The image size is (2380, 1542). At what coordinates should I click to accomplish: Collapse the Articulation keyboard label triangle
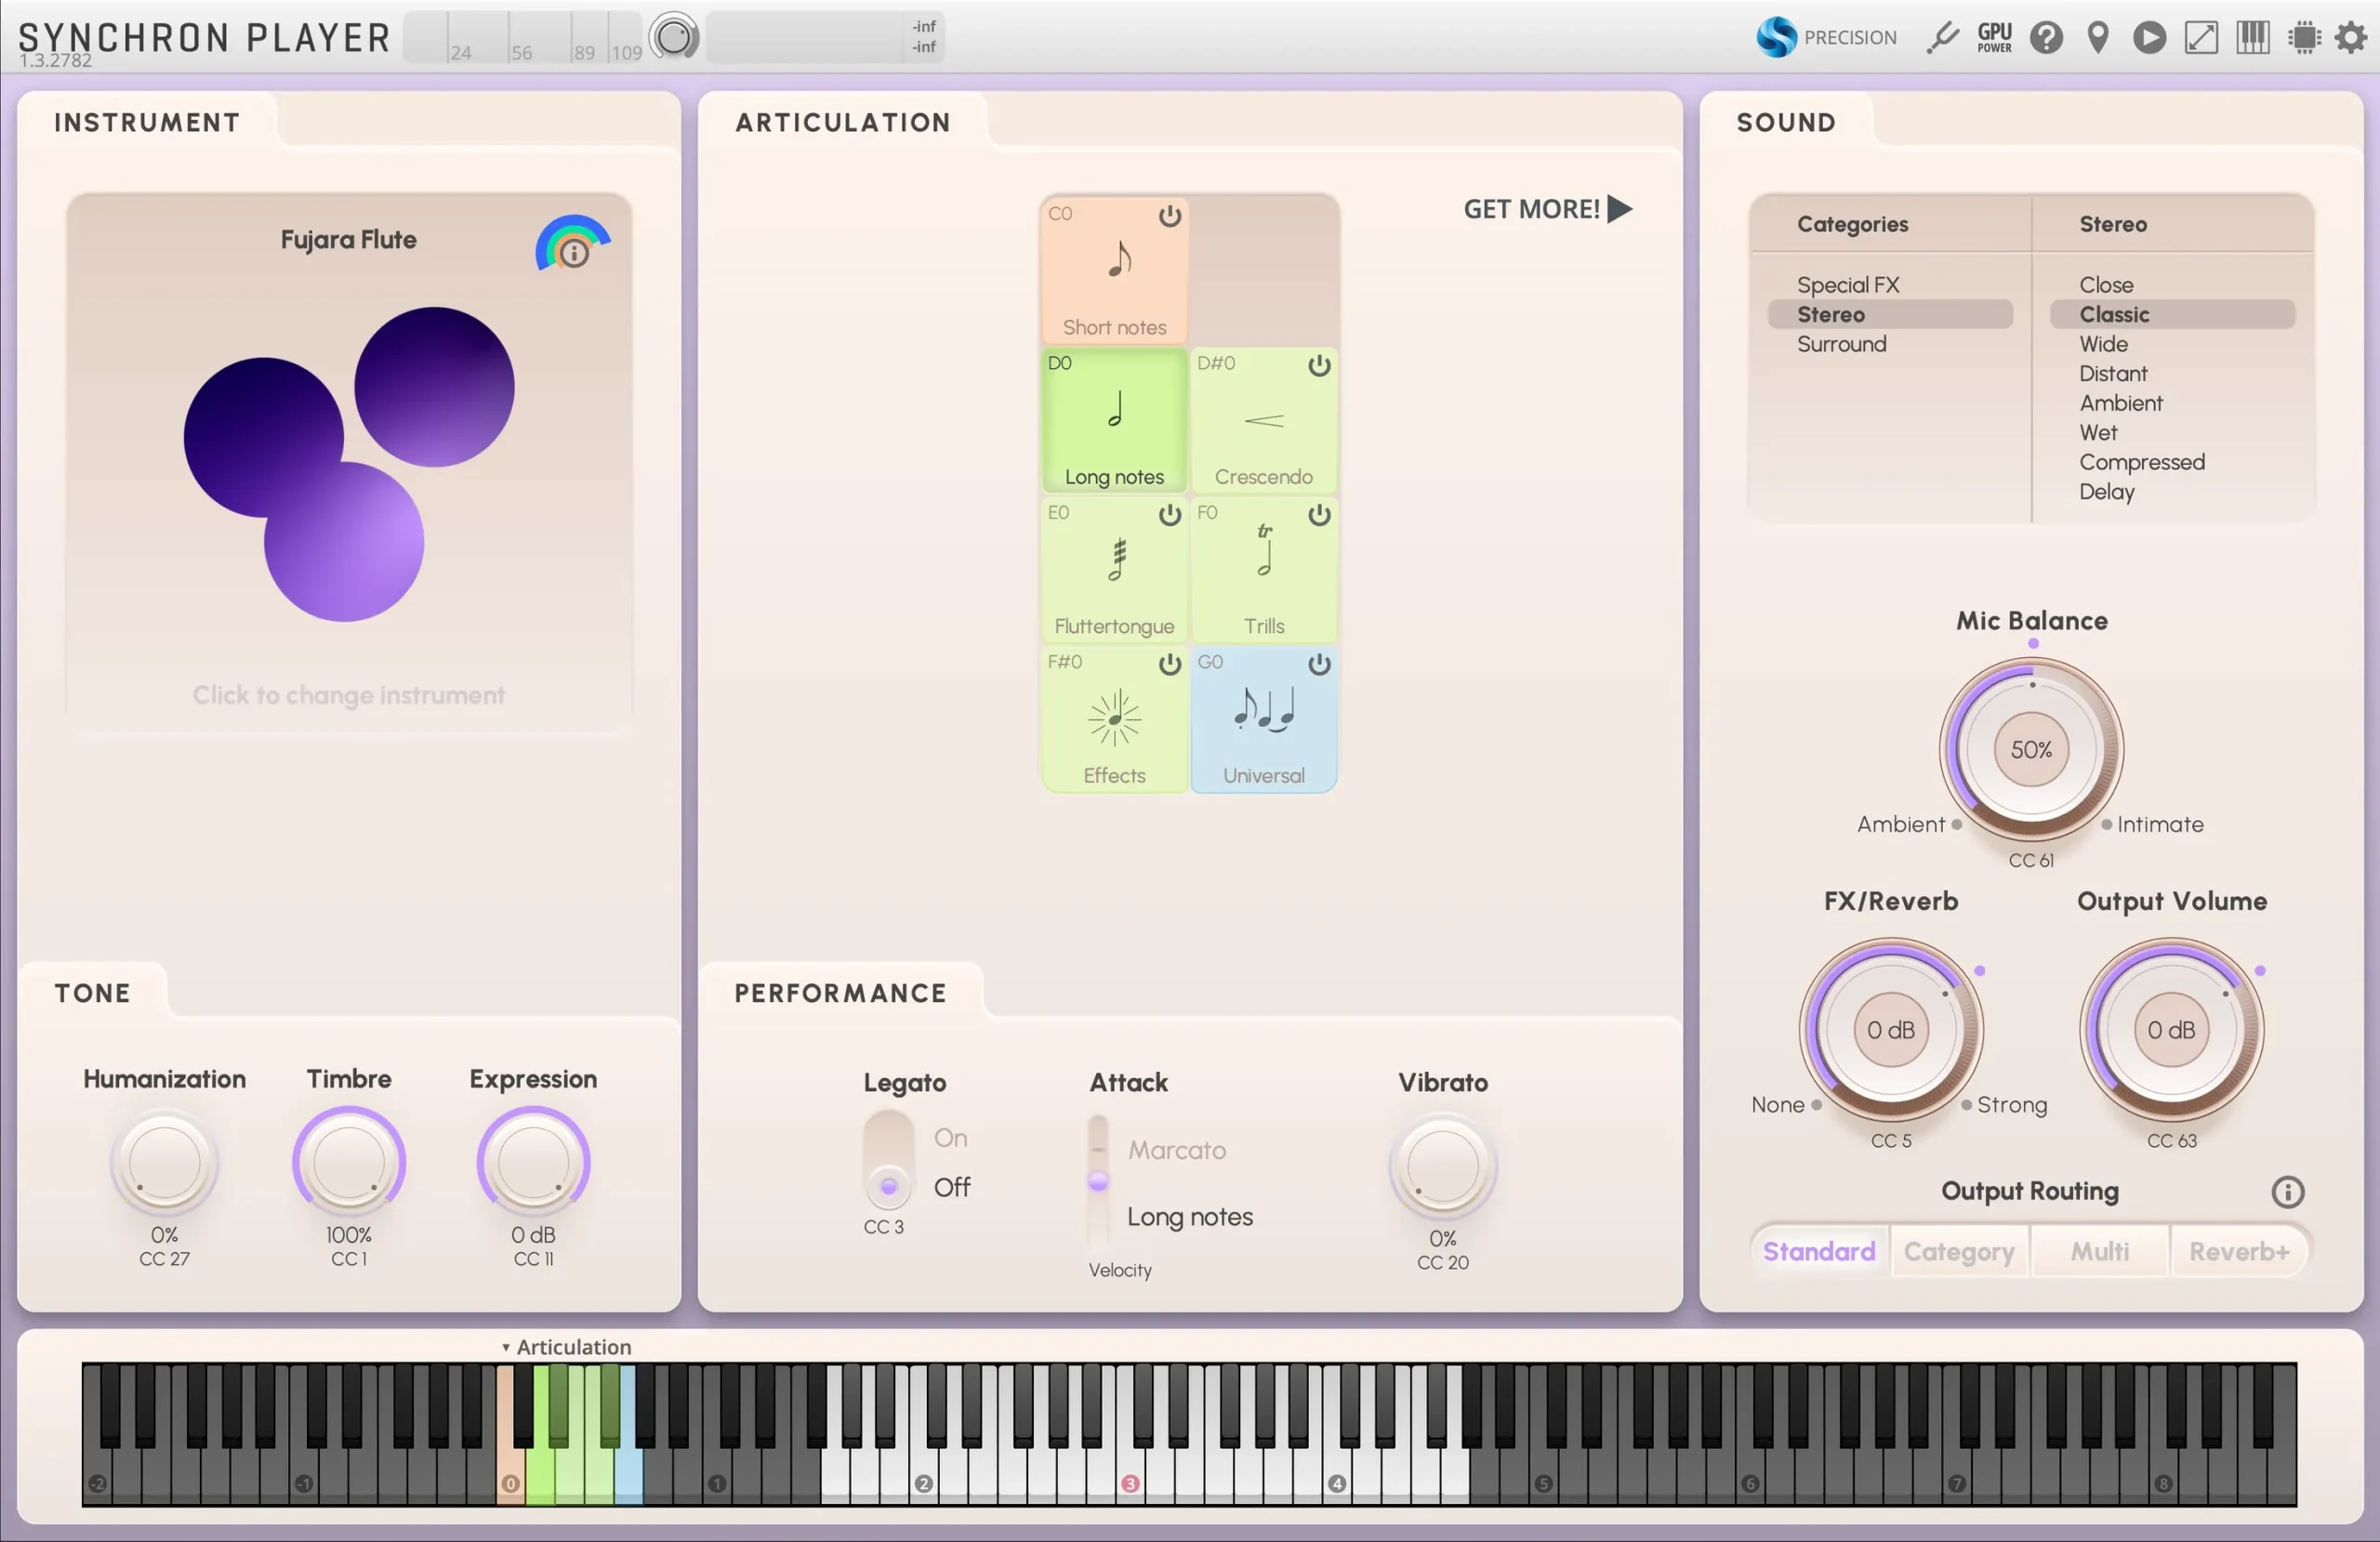point(506,1348)
